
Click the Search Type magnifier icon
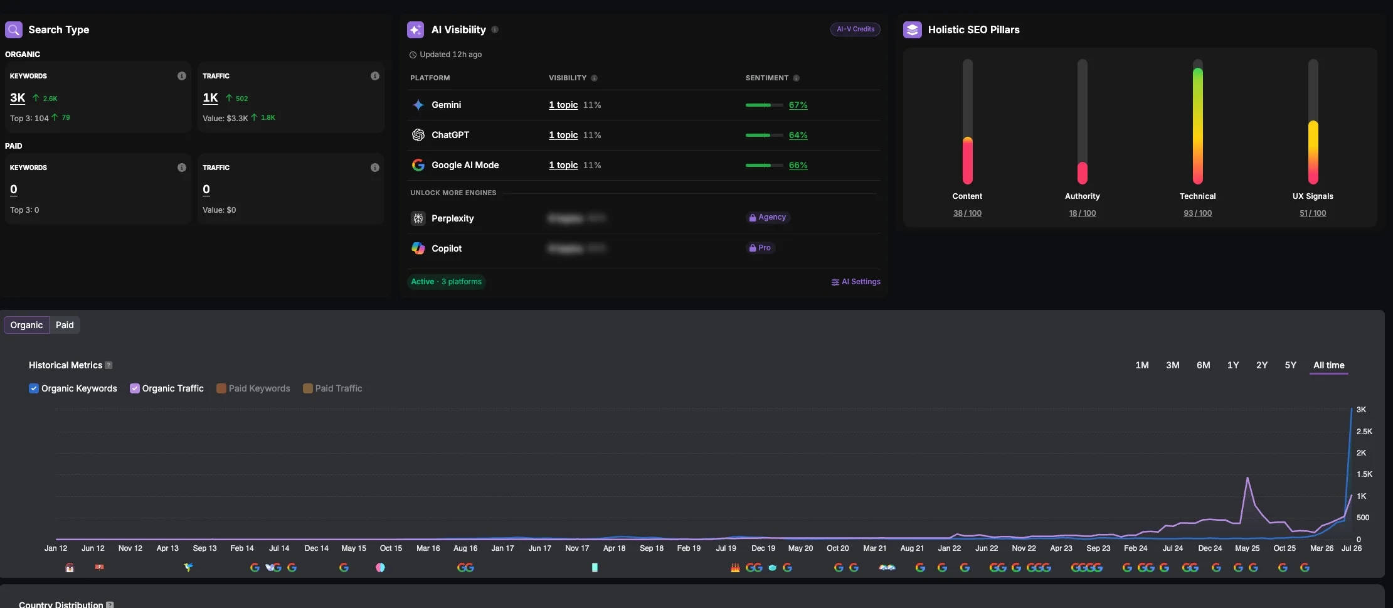14,29
